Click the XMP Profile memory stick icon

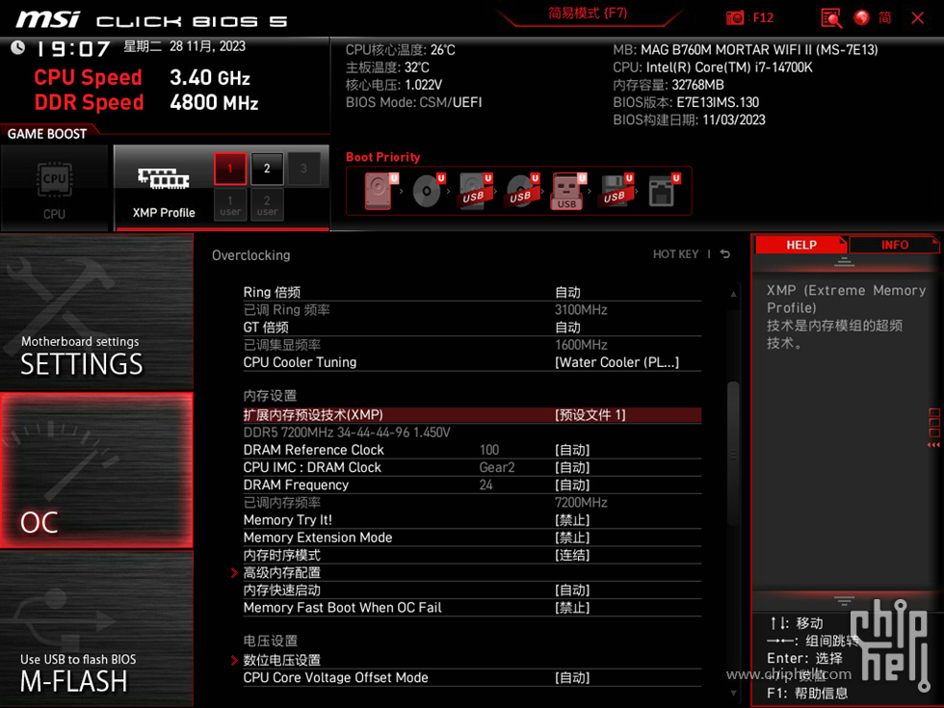[x=163, y=178]
